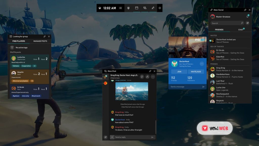Screen dimensions: 259x146
Task: Start new chat from Xbox Social compose icon
Action: tap(247, 23)
